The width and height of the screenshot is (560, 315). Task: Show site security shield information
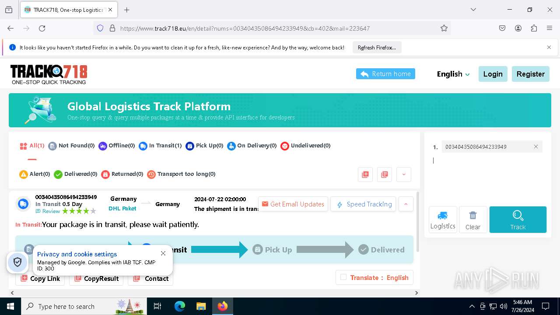(x=100, y=28)
